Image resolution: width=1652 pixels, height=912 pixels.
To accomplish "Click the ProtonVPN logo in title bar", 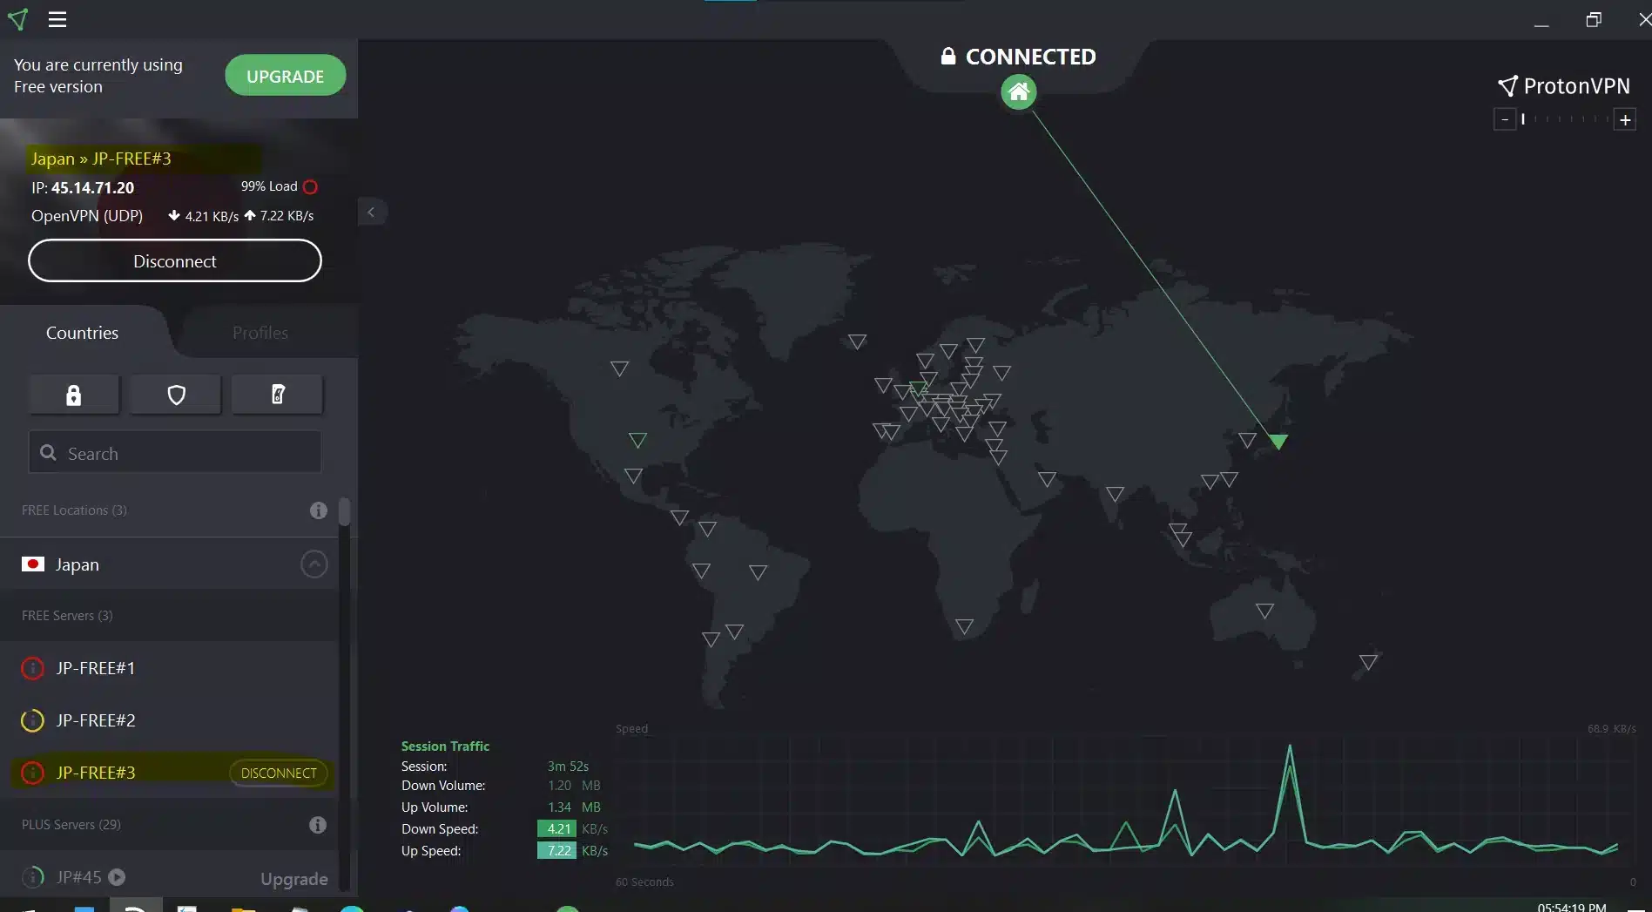I will tap(17, 19).
